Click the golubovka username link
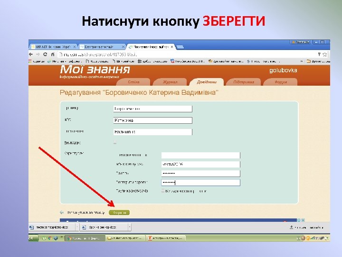Screen dimensions: 342x257 click(x=283, y=70)
